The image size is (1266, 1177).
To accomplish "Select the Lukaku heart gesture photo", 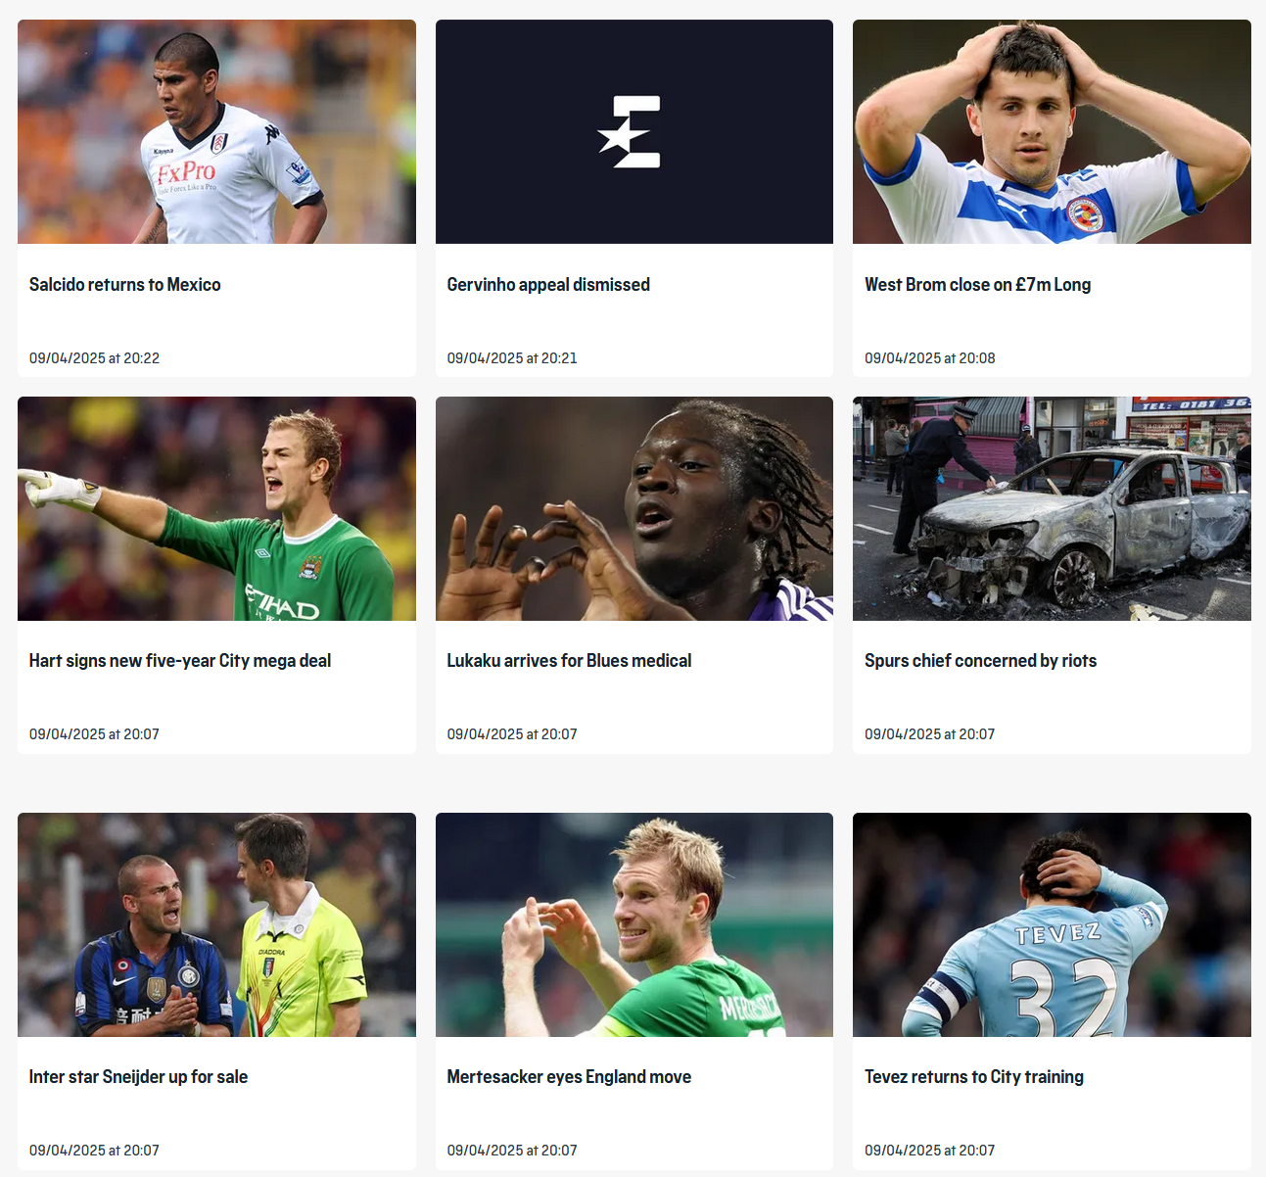I will [x=633, y=508].
